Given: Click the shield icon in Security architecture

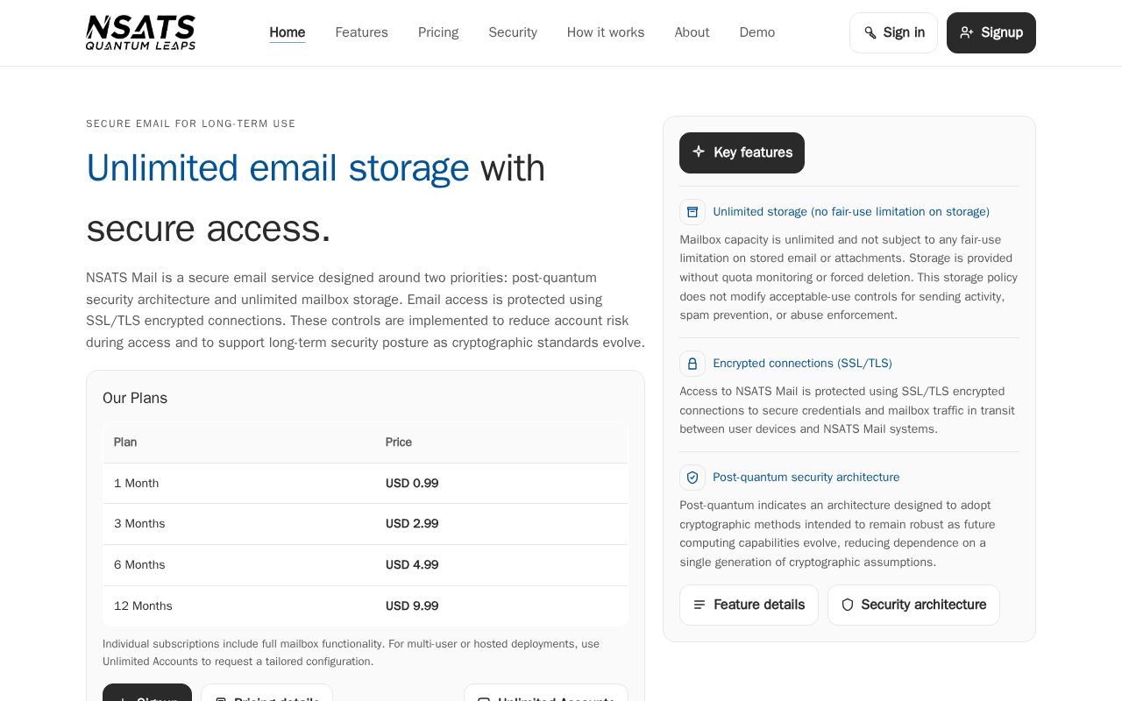Looking at the screenshot, I should click(x=848, y=605).
